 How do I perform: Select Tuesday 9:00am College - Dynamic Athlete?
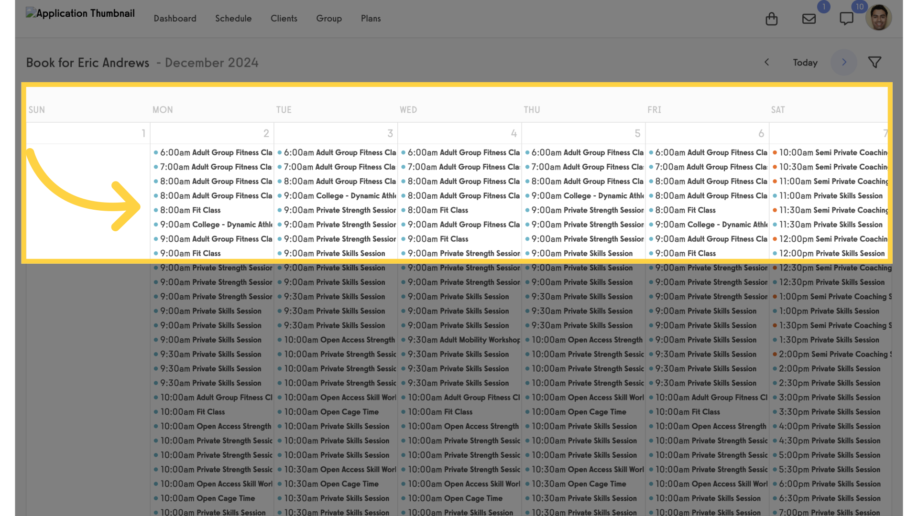[337, 196]
